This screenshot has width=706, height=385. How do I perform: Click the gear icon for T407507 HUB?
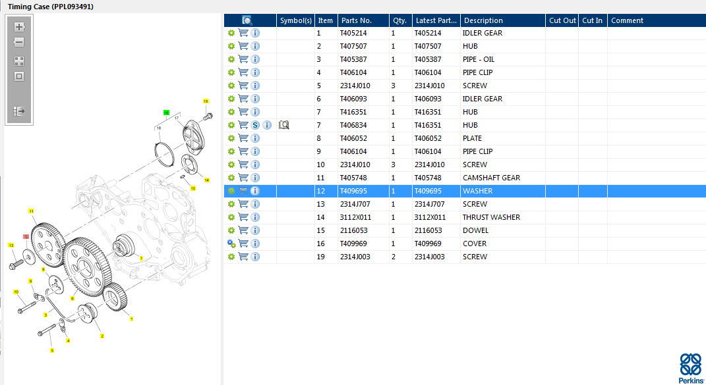click(x=231, y=46)
